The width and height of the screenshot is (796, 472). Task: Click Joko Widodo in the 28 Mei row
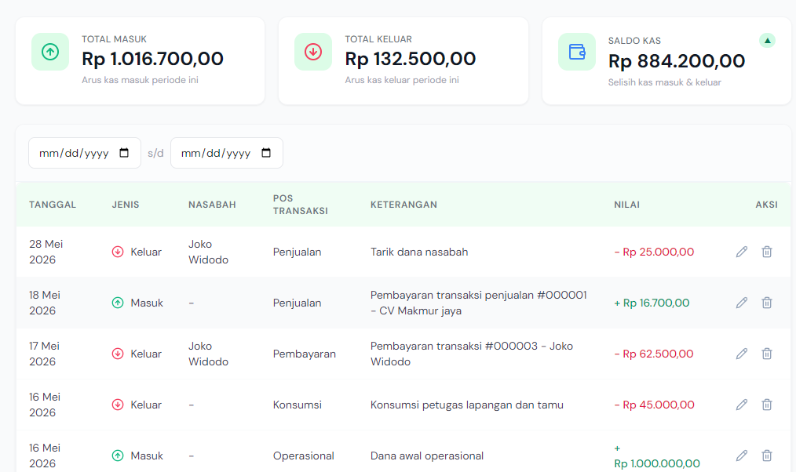pyautogui.click(x=208, y=252)
